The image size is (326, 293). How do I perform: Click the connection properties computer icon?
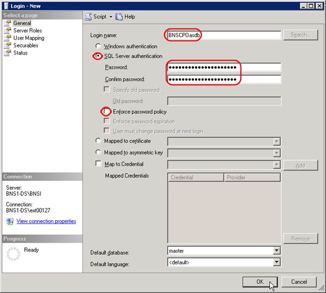(10, 221)
